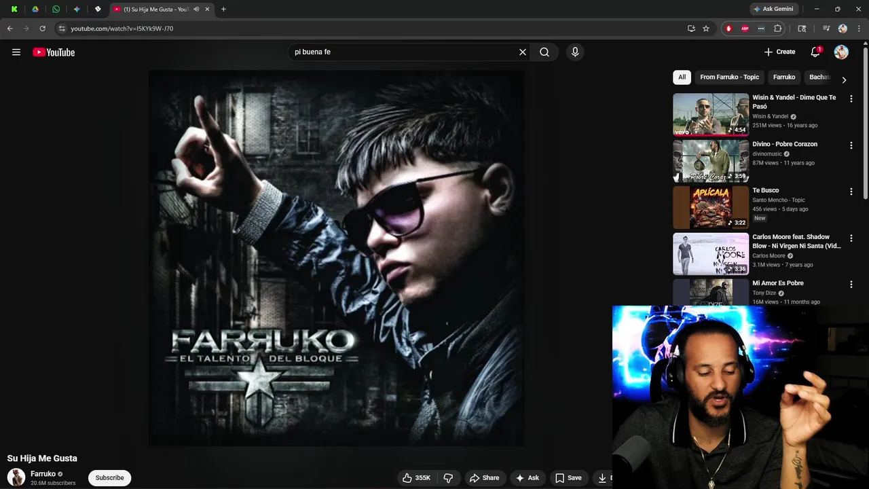Open more options for Te Busco
This screenshot has width=869, height=489.
pyautogui.click(x=851, y=192)
